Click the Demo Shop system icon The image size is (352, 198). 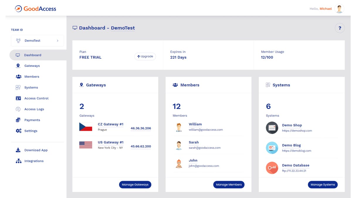click(272, 128)
